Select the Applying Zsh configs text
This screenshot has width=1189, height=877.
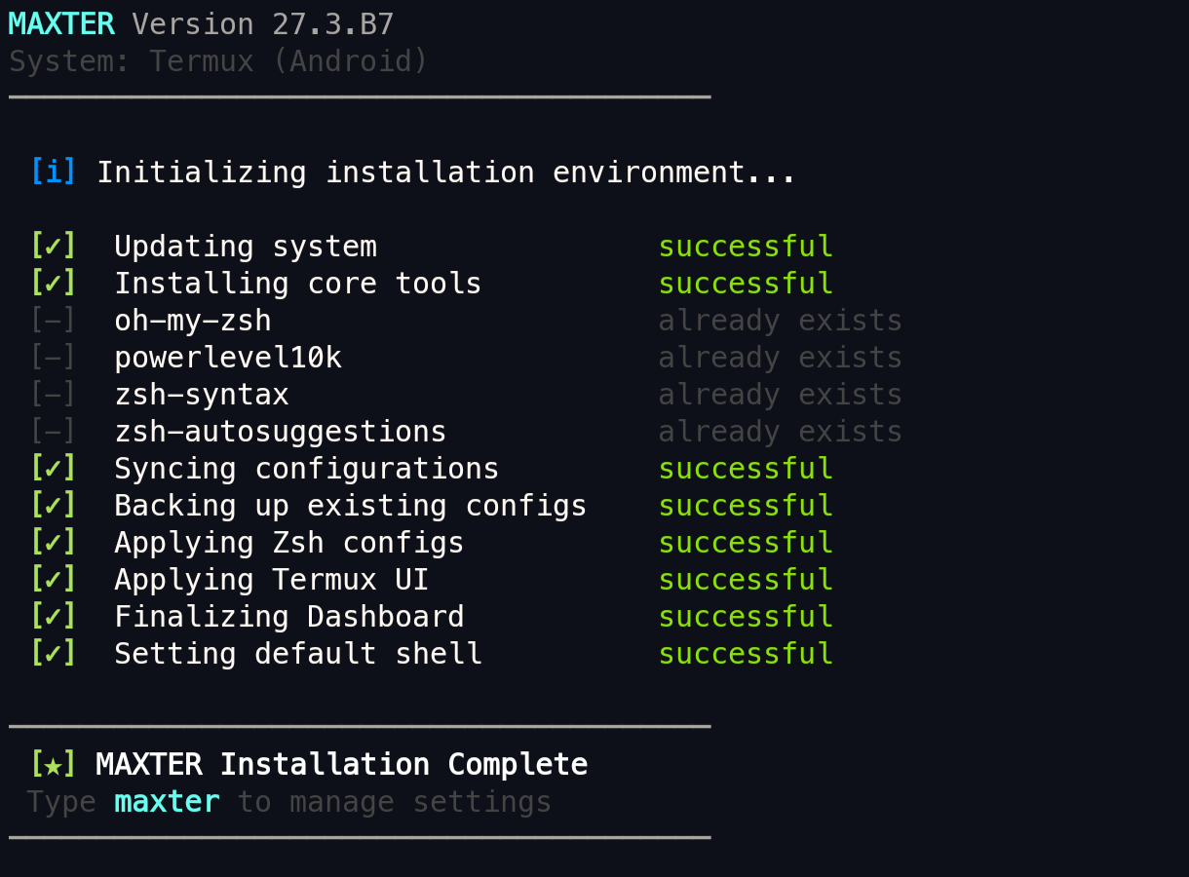[x=289, y=543]
